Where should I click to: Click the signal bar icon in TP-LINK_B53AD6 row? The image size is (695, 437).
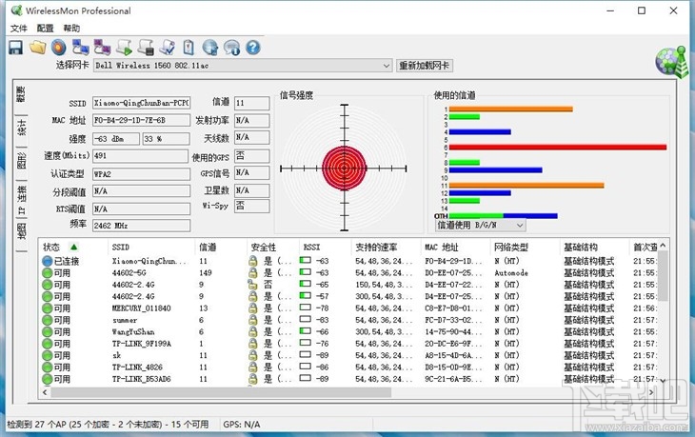[x=306, y=379]
